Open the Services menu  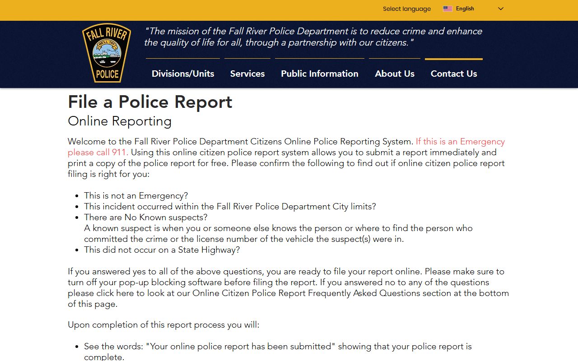[247, 74]
